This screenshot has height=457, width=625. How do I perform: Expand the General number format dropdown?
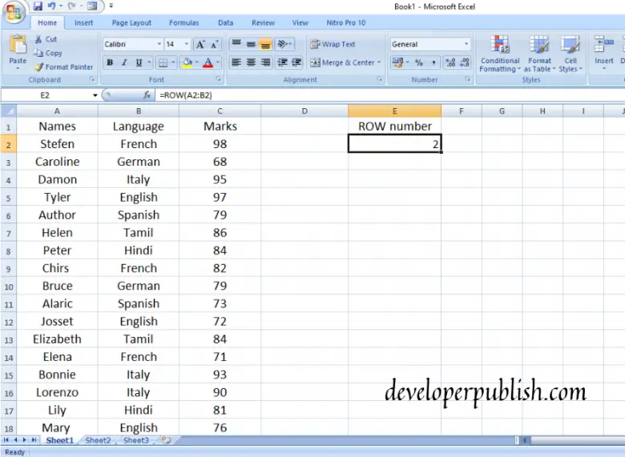(x=466, y=44)
